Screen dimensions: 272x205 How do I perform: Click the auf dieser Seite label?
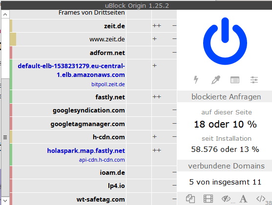tap(227, 112)
